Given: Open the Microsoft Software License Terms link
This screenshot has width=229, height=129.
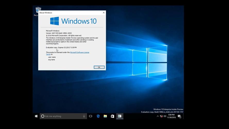Looking at the screenshot, I should pos(79,52).
